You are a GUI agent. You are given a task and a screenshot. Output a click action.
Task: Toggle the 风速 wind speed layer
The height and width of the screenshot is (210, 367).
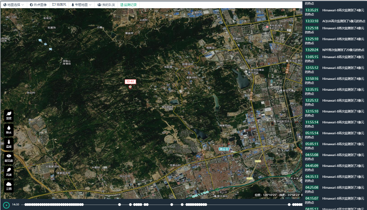tap(9, 172)
